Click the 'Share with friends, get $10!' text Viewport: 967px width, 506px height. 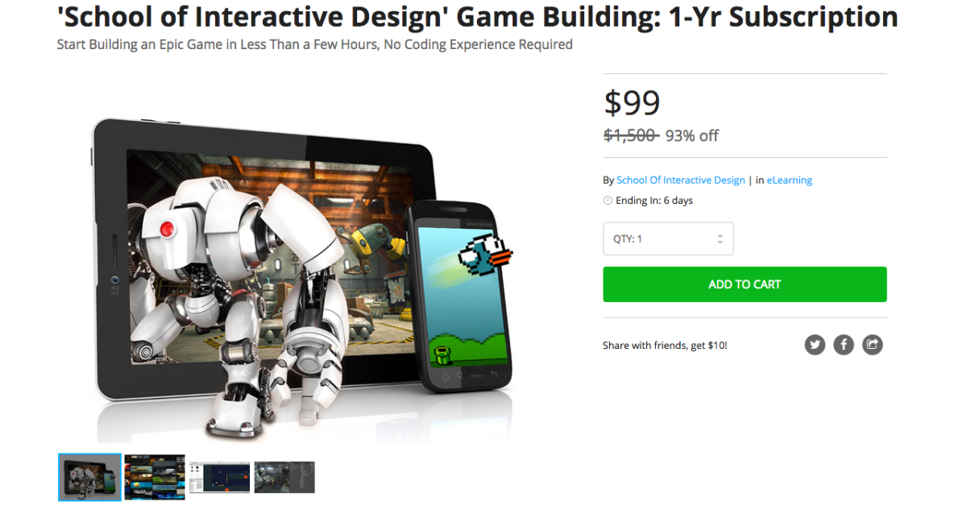coord(665,346)
